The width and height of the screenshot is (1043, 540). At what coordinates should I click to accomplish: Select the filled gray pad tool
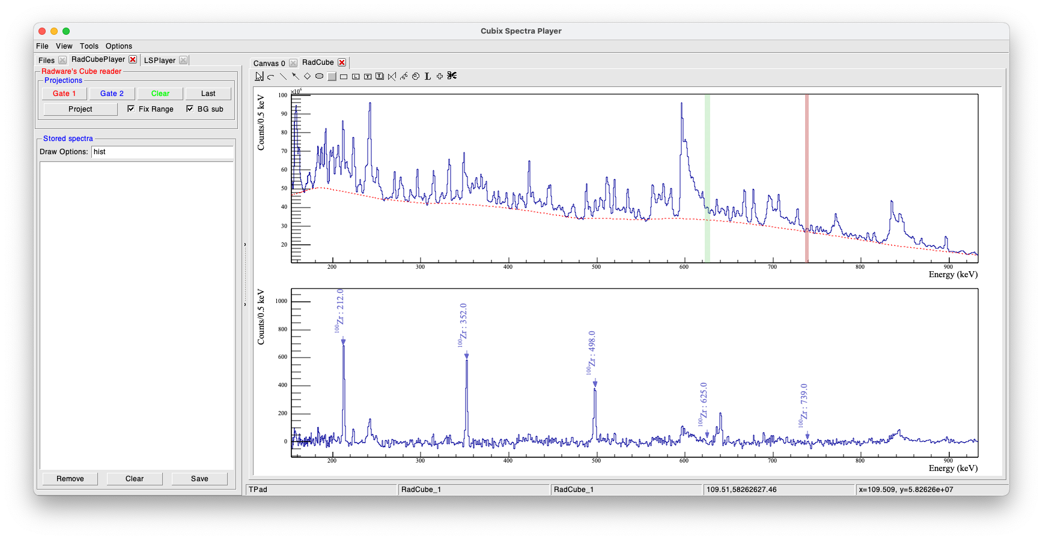[x=332, y=76]
